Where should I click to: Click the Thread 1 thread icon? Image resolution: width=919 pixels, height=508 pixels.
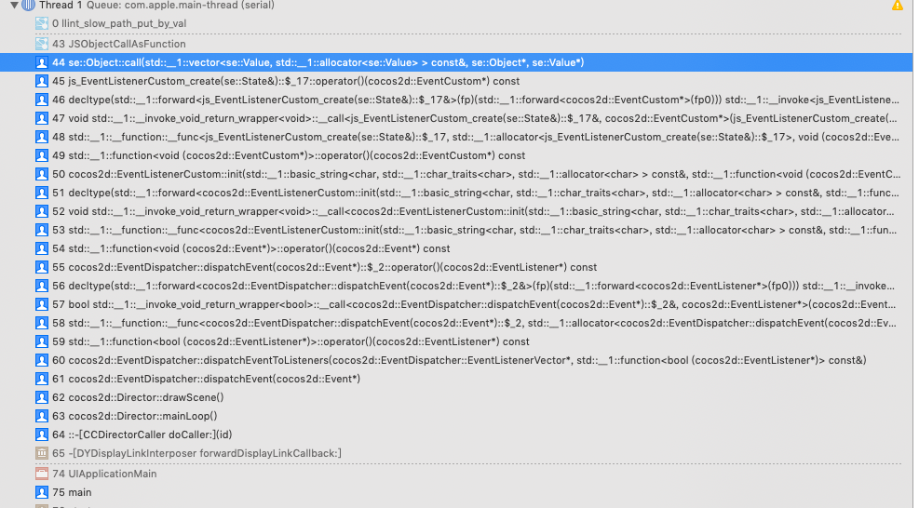[28, 6]
